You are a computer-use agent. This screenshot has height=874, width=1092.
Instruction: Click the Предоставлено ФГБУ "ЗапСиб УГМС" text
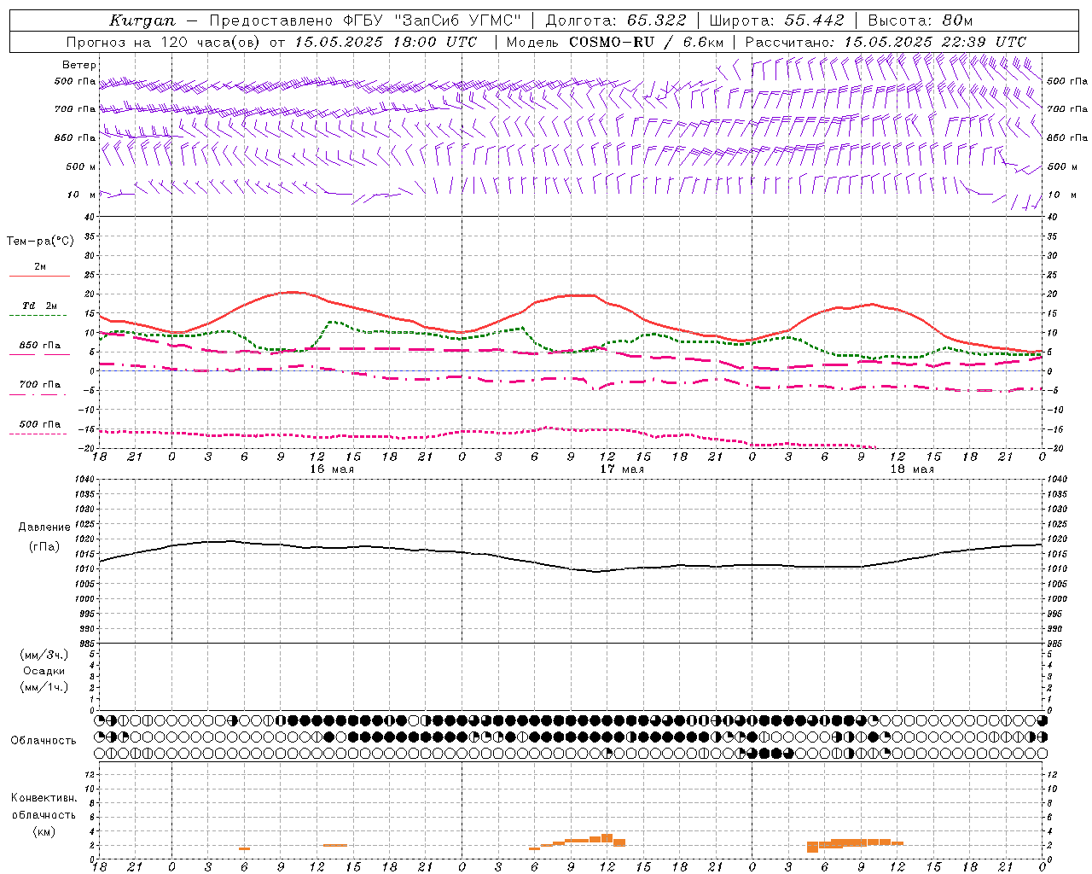(365, 20)
